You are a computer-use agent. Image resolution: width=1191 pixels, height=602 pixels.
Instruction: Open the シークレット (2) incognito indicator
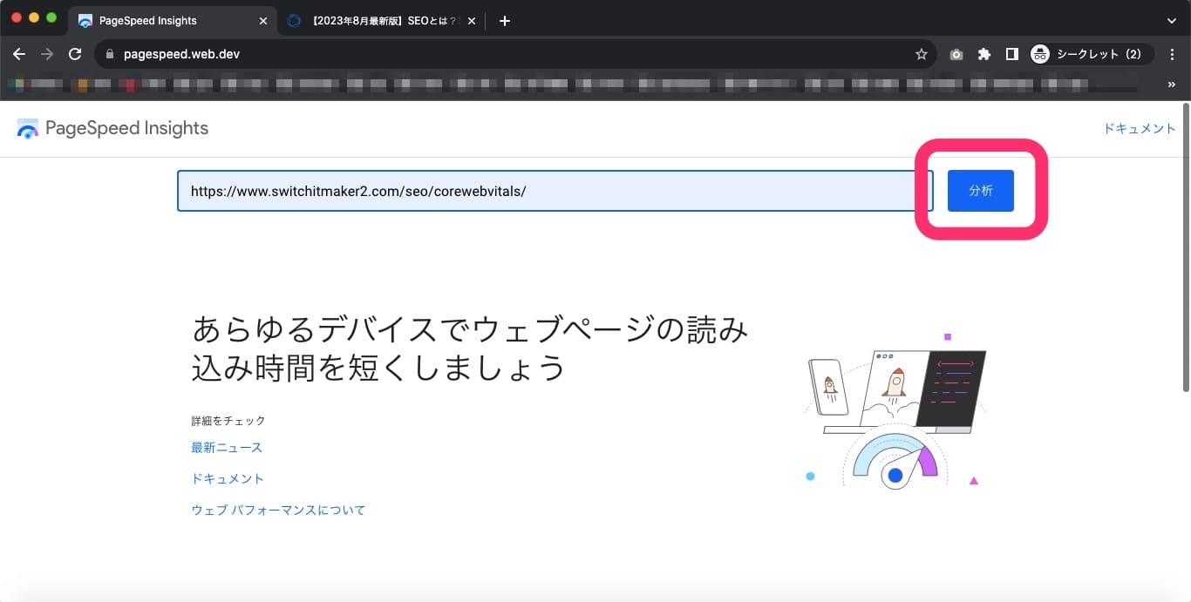point(1090,54)
